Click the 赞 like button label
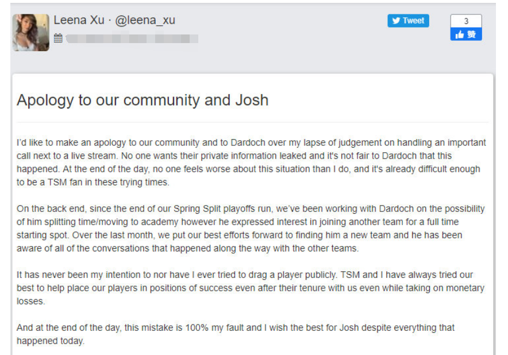 (x=471, y=34)
